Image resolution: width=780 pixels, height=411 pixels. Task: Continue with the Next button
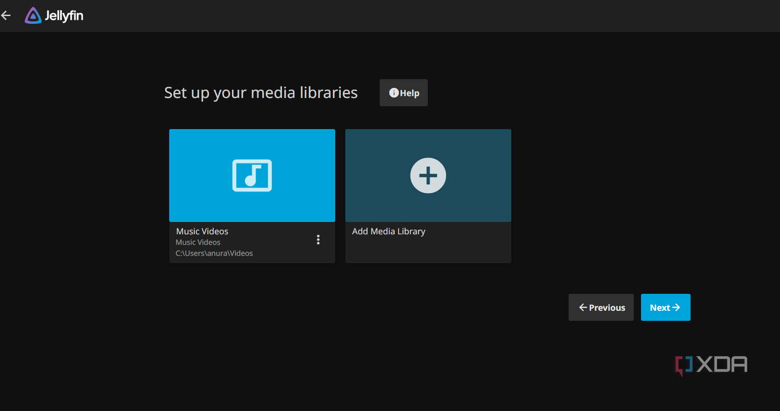coord(666,307)
